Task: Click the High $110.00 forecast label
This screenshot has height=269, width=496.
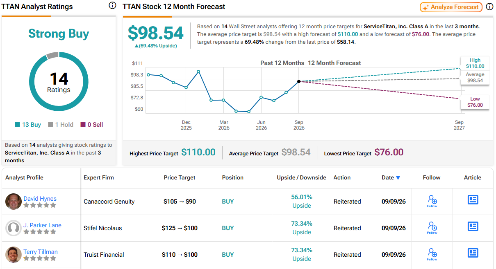Action: click(x=475, y=63)
